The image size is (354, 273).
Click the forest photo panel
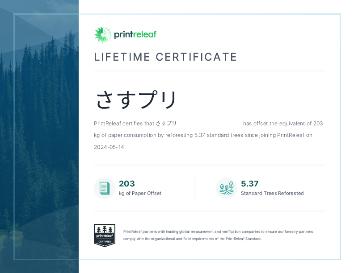click(39, 136)
